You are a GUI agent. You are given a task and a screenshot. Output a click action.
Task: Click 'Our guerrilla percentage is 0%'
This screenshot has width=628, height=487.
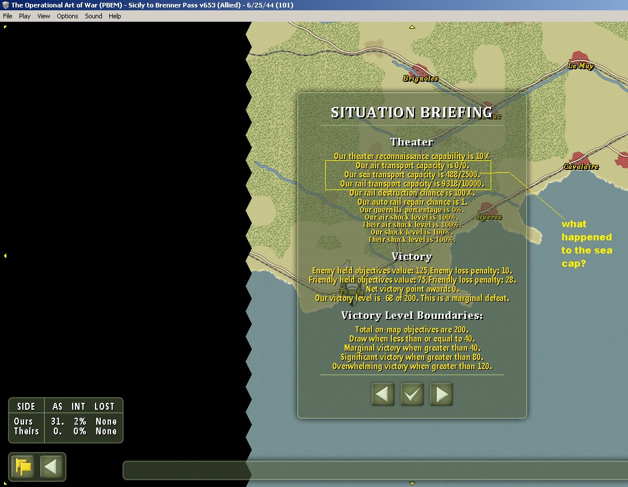[412, 210]
